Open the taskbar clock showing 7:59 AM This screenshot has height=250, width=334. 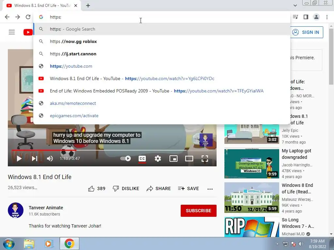(317, 244)
